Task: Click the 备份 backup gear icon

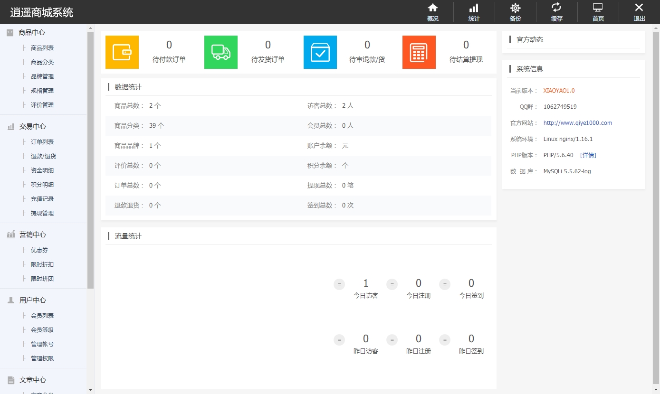Action: pos(515,8)
